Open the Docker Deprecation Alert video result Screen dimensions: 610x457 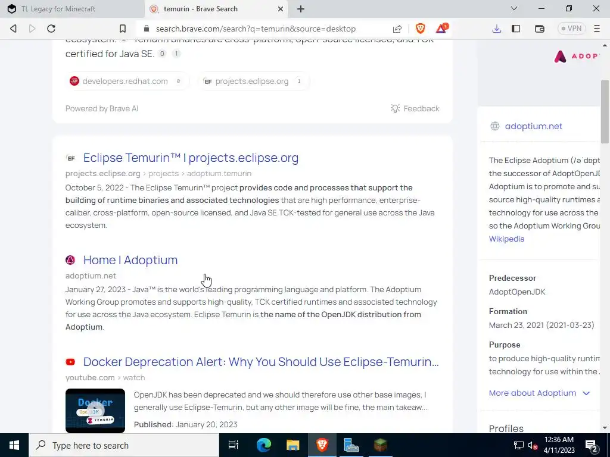pos(261,362)
